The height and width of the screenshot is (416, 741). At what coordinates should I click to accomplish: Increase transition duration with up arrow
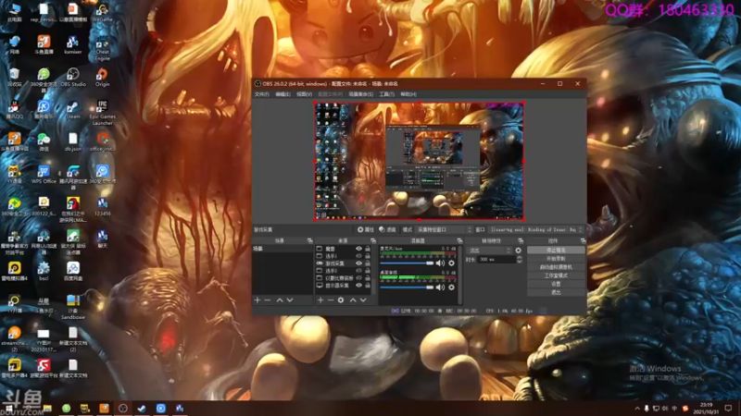point(519,258)
